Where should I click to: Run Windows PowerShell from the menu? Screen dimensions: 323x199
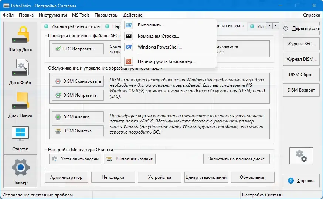pos(160,47)
